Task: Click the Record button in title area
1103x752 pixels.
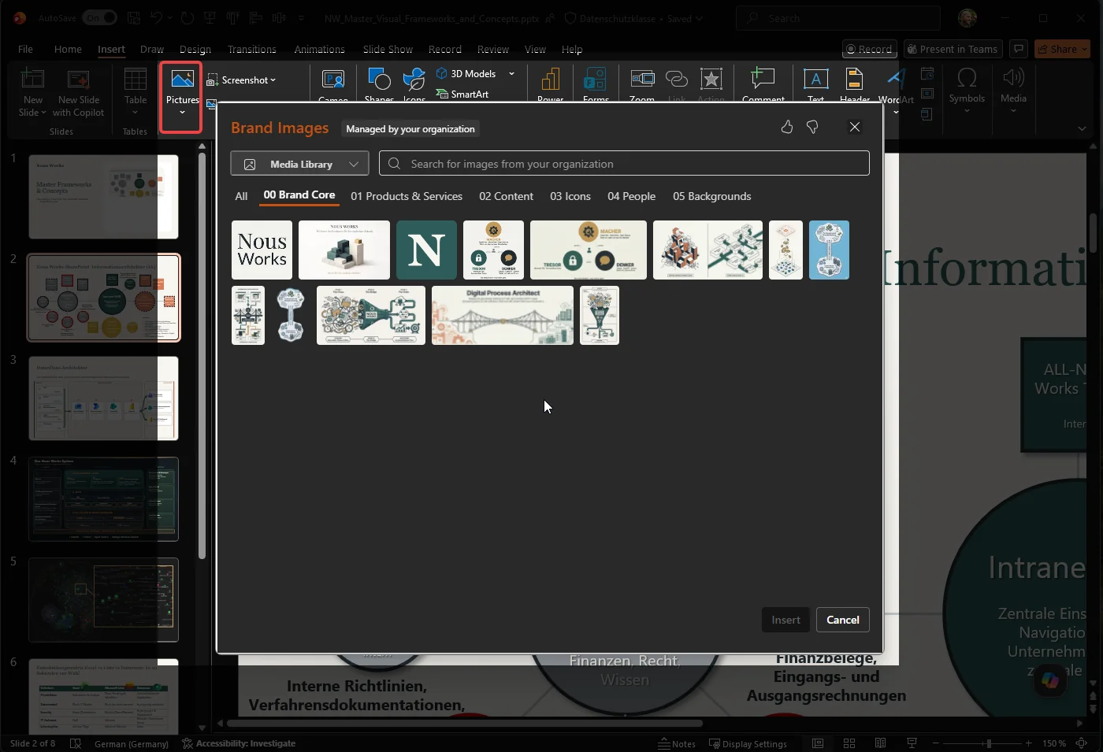Action: pos(870,49)
